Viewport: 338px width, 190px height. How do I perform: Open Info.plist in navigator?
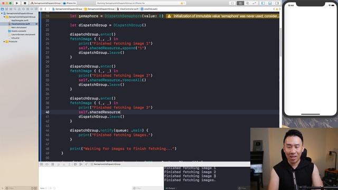14,38
